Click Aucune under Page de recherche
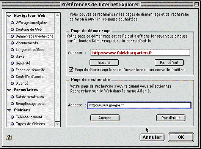The width and height of the screenshot is (201, 149). coord(105,118)
